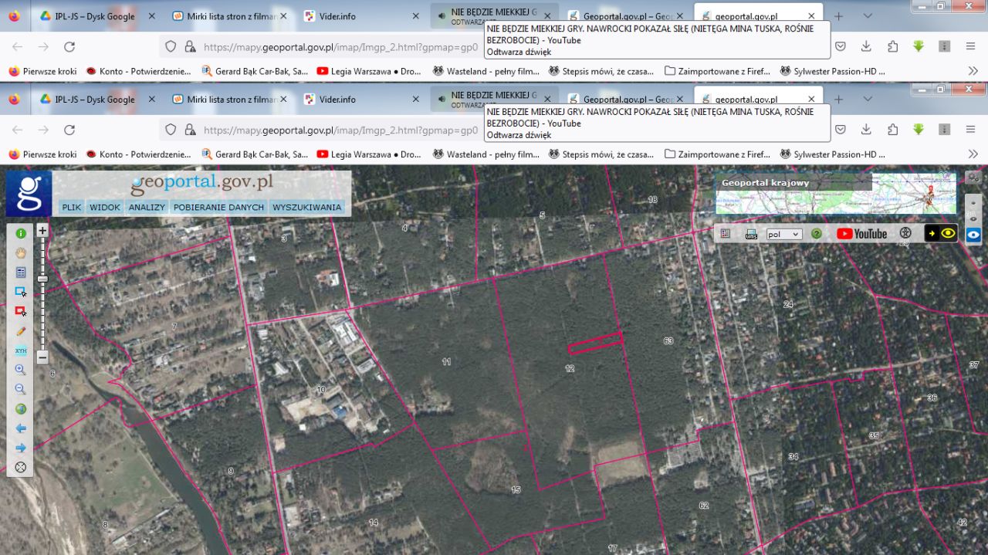
Task: Show full map extent with globe icon
Action: point(21,409)
